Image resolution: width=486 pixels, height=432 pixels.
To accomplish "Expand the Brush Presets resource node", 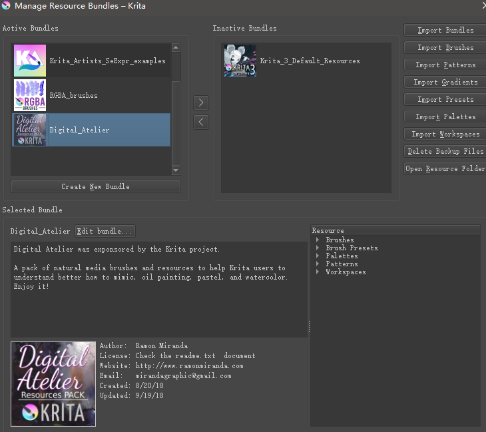I will coord(318,248).
